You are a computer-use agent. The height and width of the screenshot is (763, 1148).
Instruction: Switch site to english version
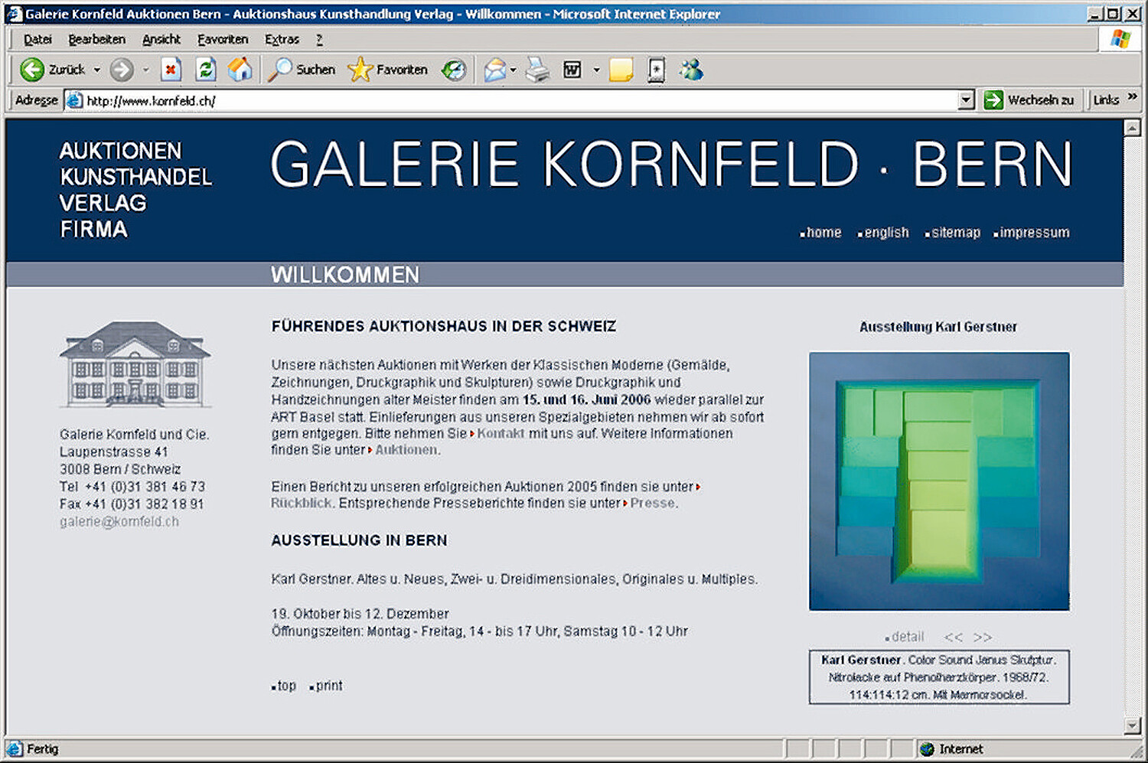[885, 233]
